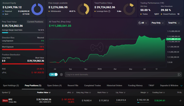Open the Total PnL dropdown
Screen dimensions: 184x106
point(174,23)
